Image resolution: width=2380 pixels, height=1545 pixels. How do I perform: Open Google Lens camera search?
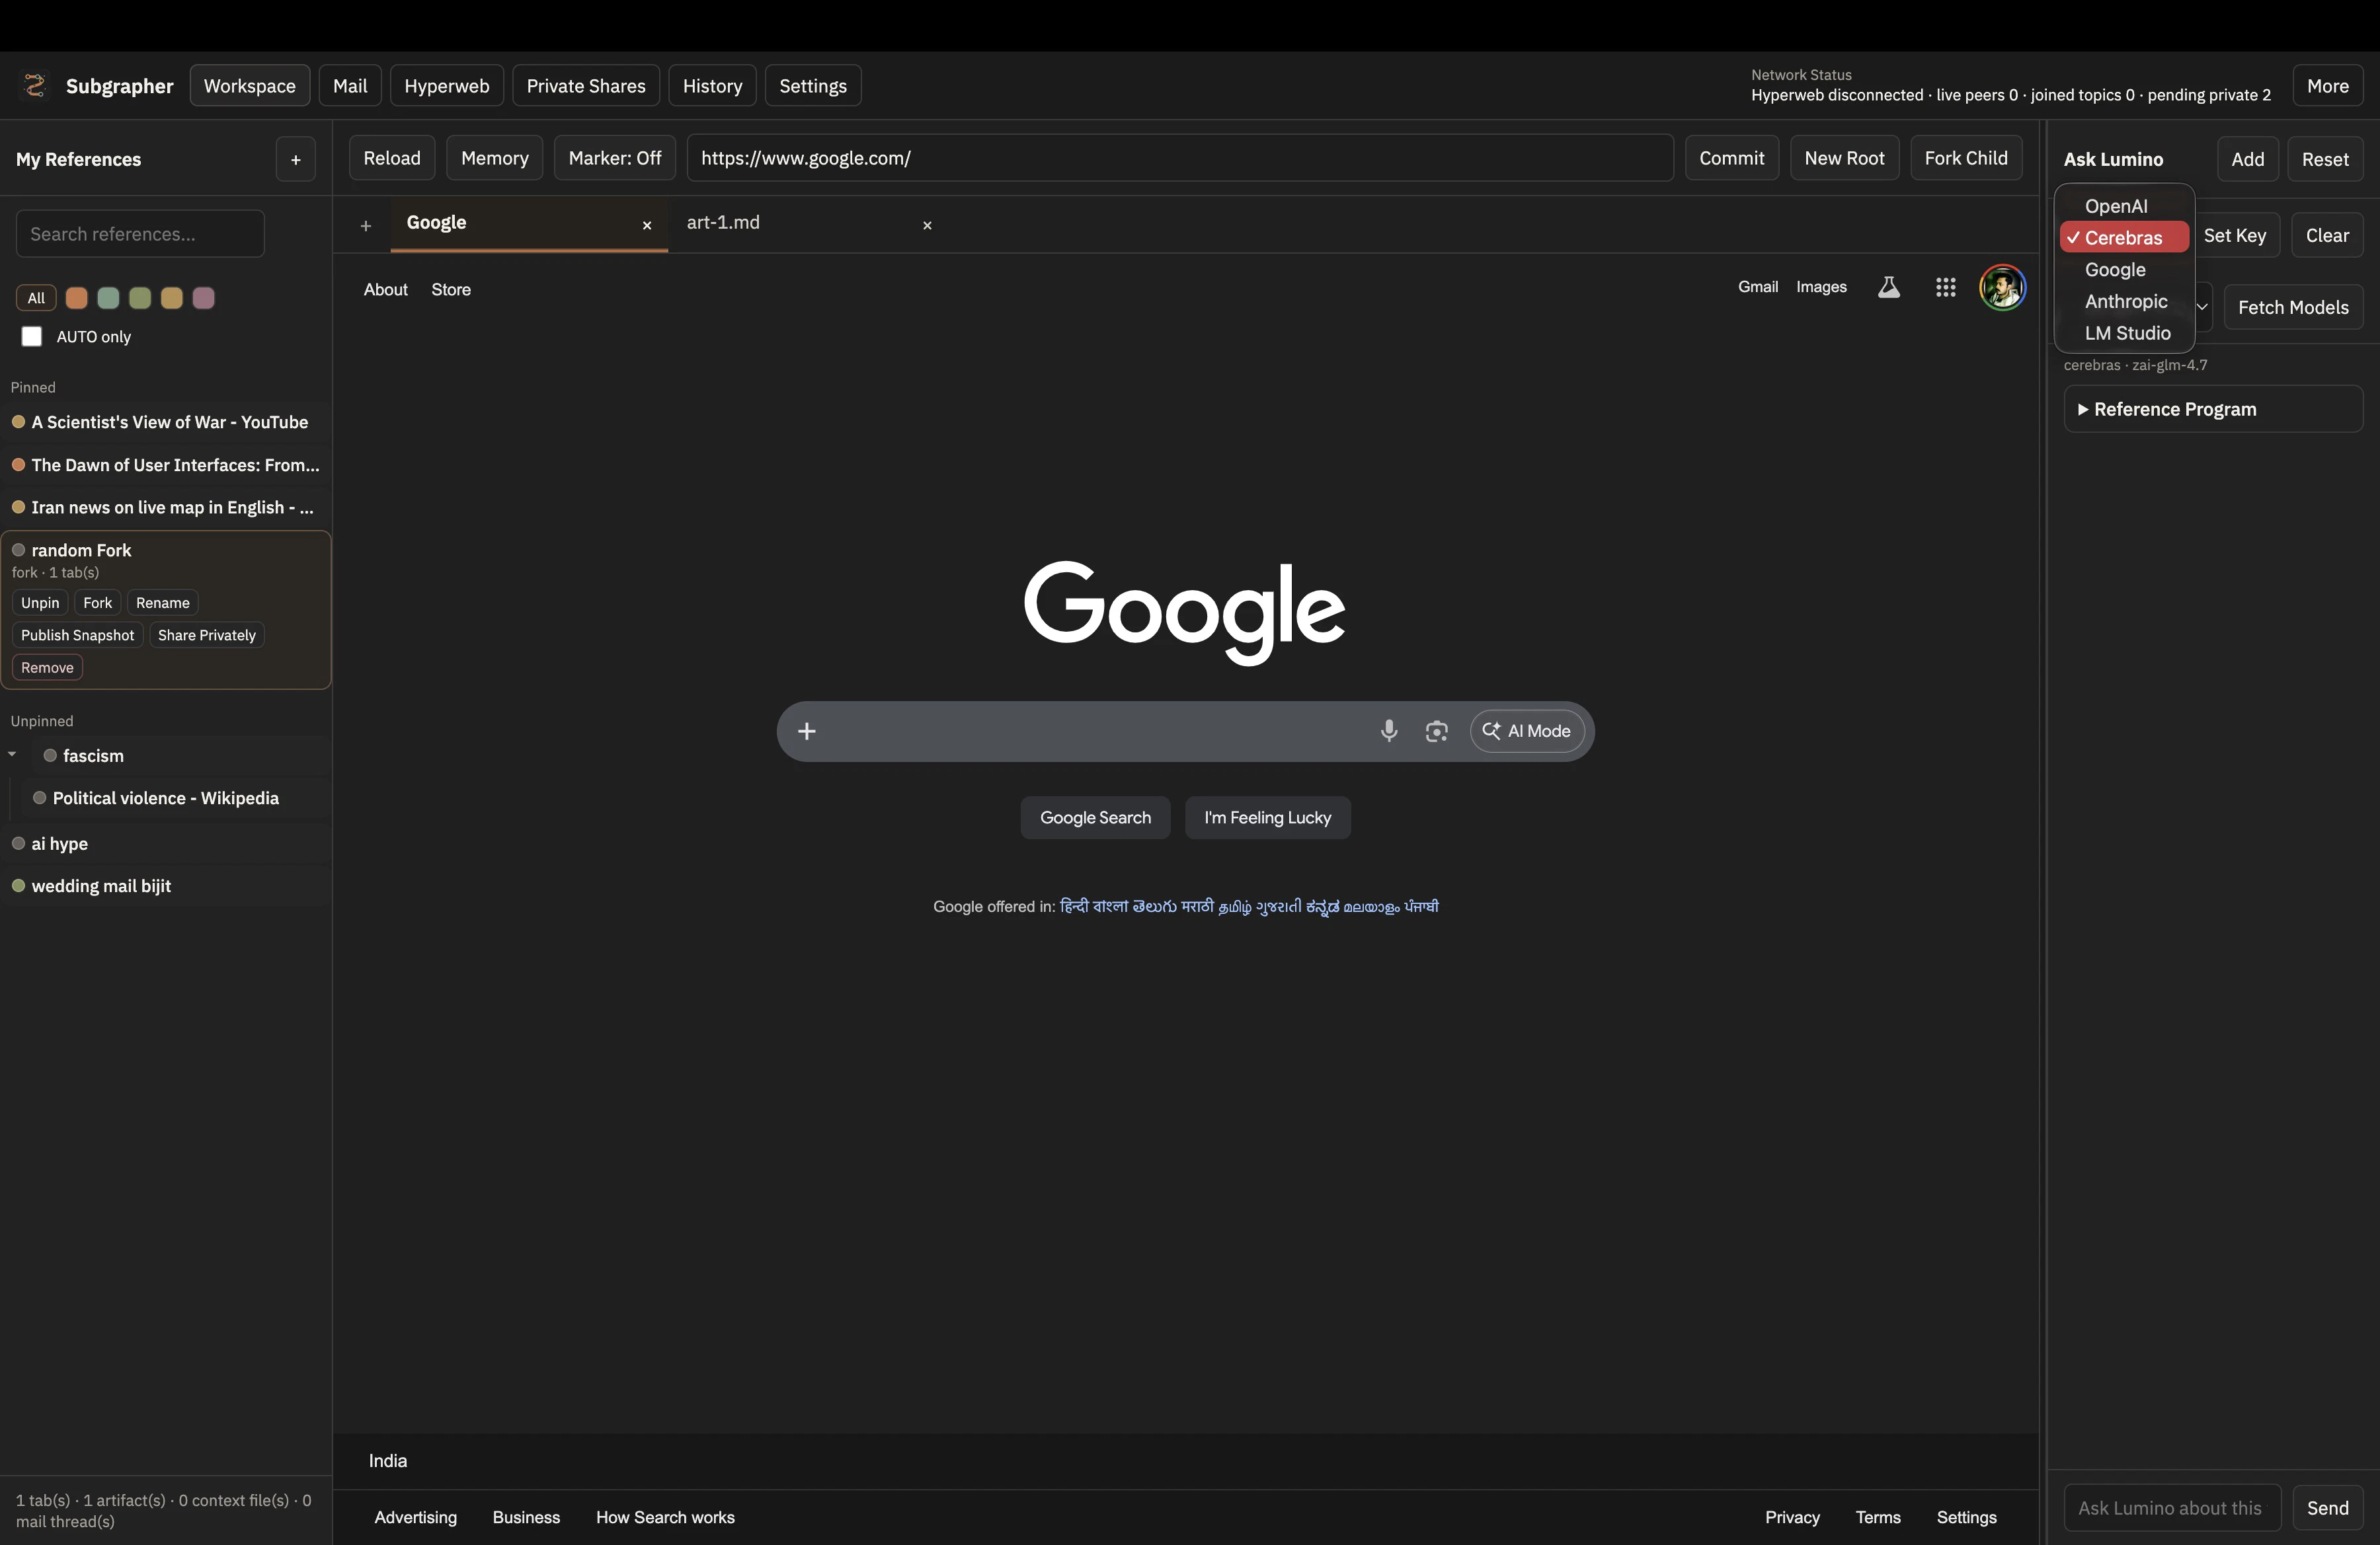(1436, 730)
